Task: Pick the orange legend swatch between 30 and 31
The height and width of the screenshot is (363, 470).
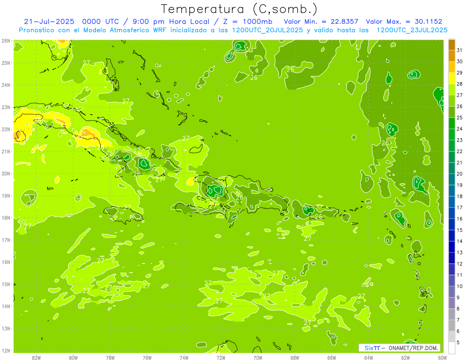Action: point(452,56)
